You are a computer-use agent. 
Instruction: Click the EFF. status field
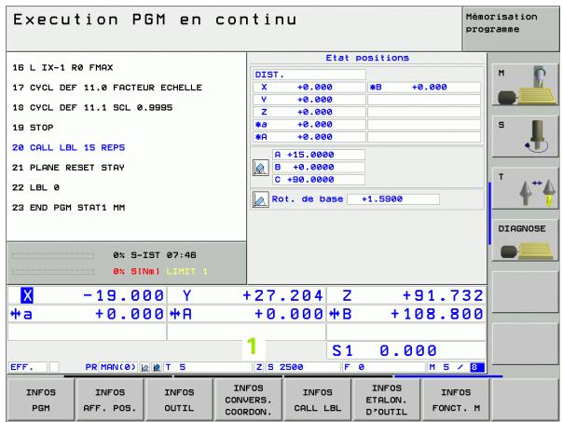pos(28,367)
